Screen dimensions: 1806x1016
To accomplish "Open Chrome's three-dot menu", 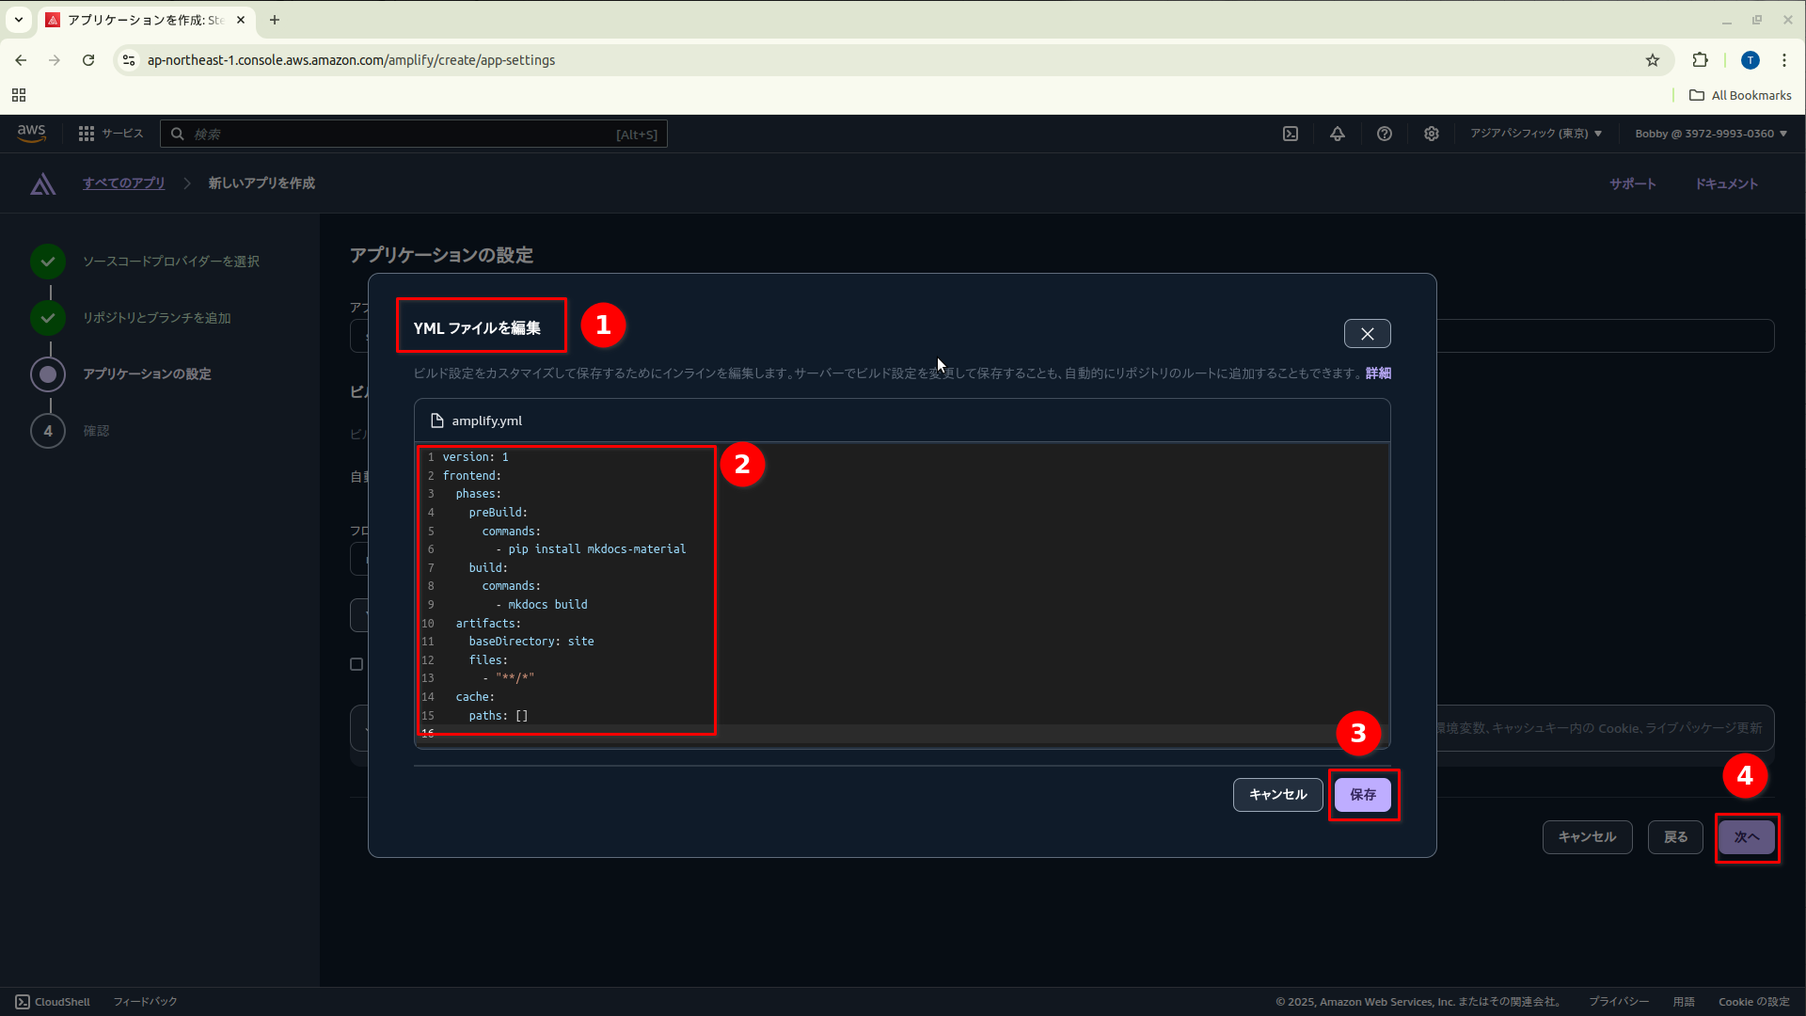I will [1783, 59].
